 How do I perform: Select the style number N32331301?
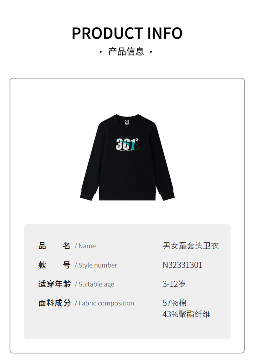coord(183,265)
